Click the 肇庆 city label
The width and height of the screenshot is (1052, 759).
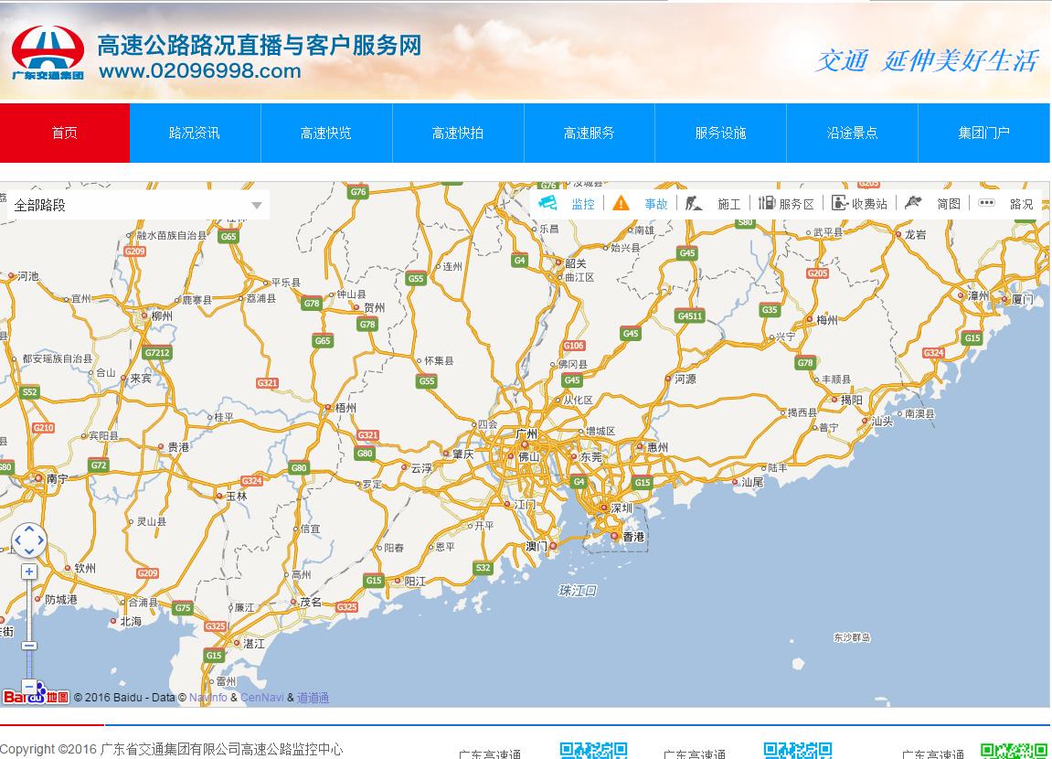pos(462,454)
